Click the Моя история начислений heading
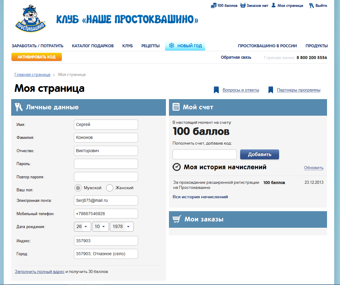The height and width of the screenshot is (285, 340). 225,167
